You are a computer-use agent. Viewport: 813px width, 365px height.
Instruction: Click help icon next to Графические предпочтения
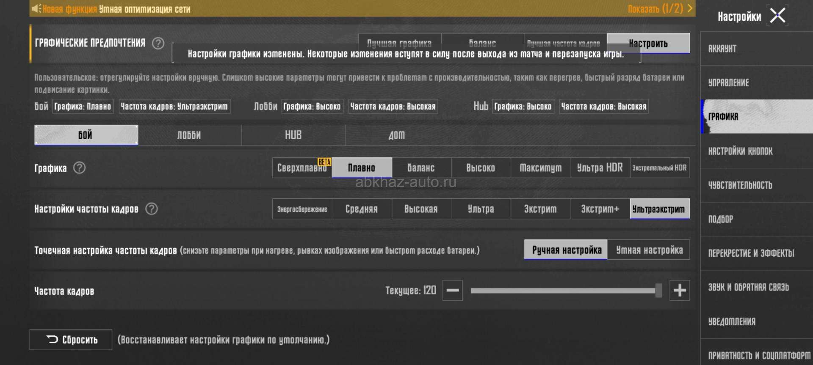coord(158,43)
